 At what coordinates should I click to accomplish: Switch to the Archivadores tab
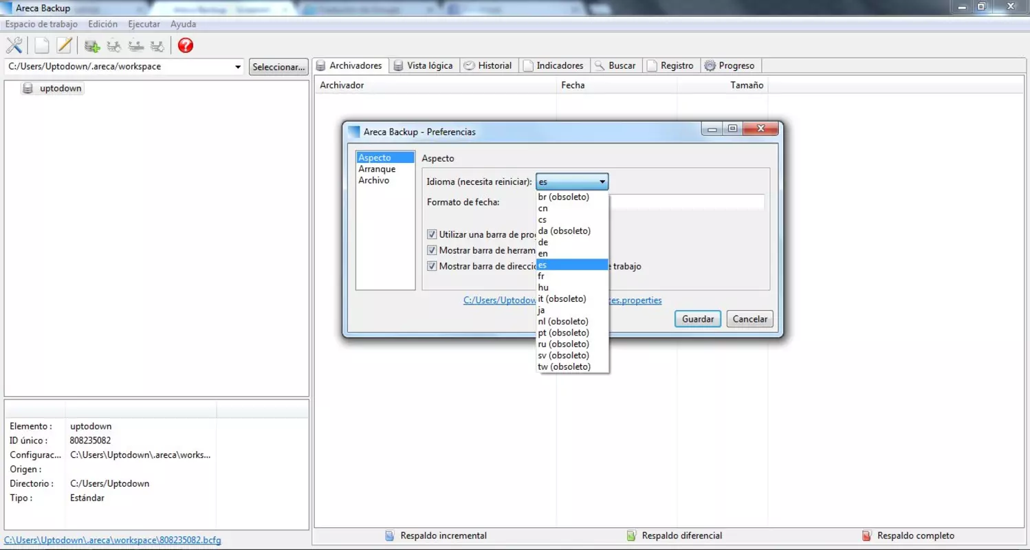tap(350, 65)
